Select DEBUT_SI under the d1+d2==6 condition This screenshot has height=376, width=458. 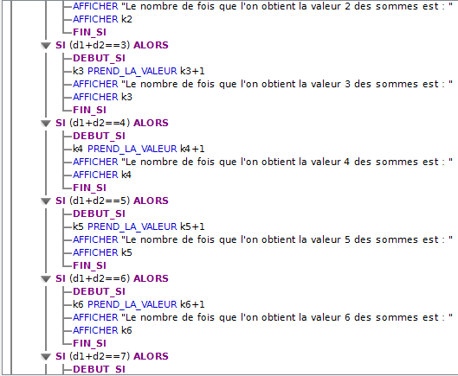click(100, 291)
